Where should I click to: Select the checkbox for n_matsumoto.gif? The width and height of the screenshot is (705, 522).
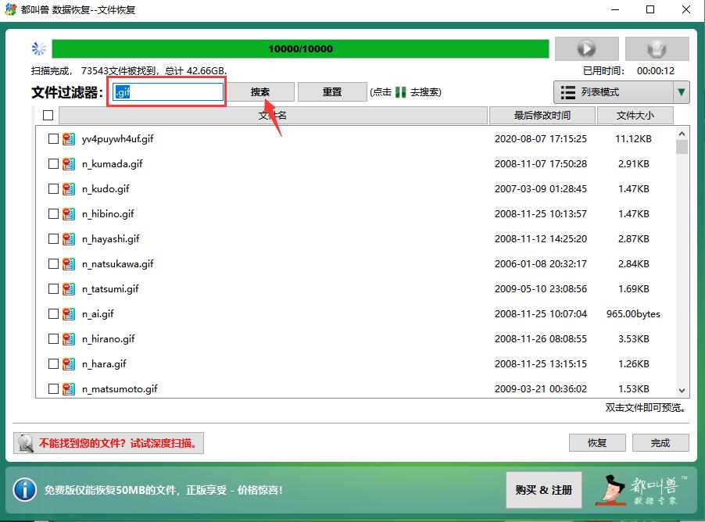[53, 389]
